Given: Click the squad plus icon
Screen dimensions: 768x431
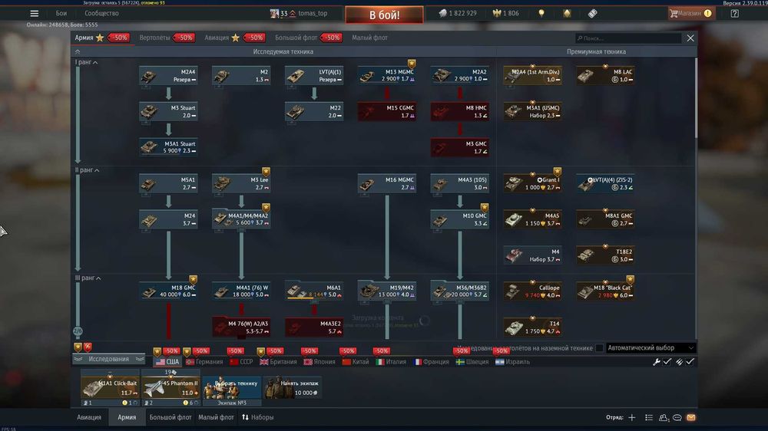Looking at the screenshot, I should click(x=632, y=417).
